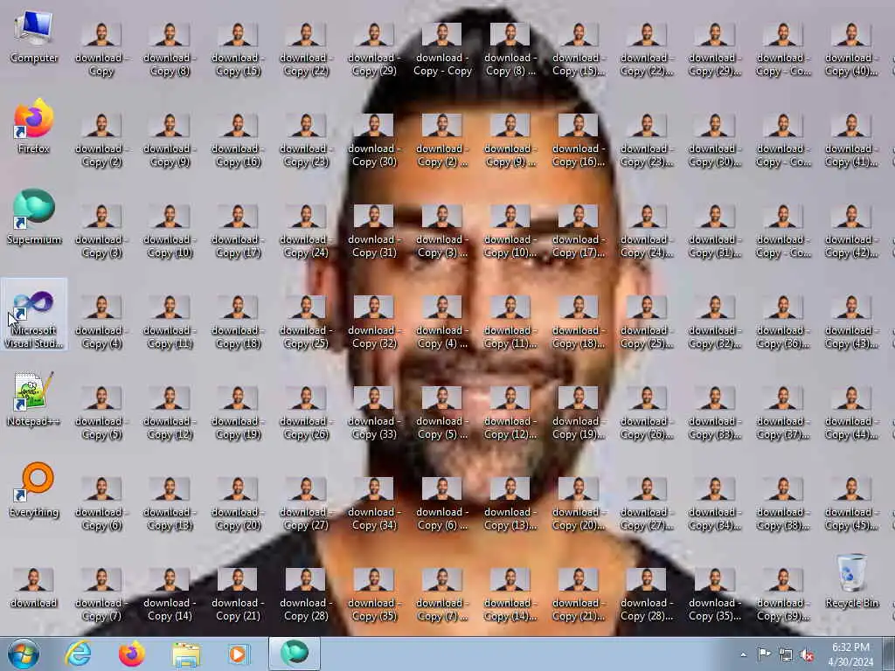Screen dimensions: 895x671
Task: Select file download - Copy (15)
Action: (x=238, y=50)
